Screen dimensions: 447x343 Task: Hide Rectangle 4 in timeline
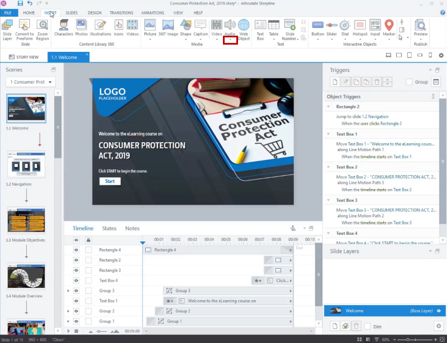point(76,250)
